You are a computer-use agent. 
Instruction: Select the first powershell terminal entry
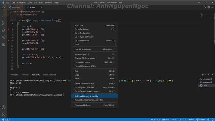coord(206,79)
